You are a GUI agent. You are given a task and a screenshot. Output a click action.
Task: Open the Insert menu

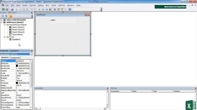pyautogui.click(x=25, y=5)
